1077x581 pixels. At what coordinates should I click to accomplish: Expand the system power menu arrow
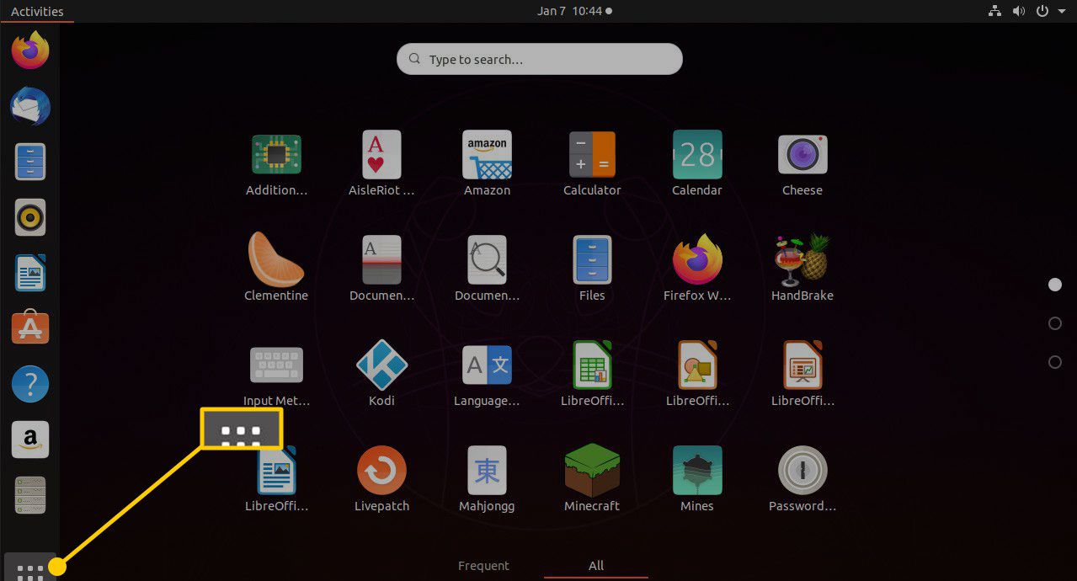click(1063, 12)
